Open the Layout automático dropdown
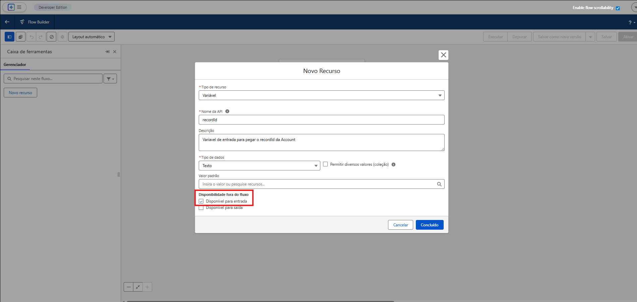This screenshot has width=637, height=302. (91, 36)
